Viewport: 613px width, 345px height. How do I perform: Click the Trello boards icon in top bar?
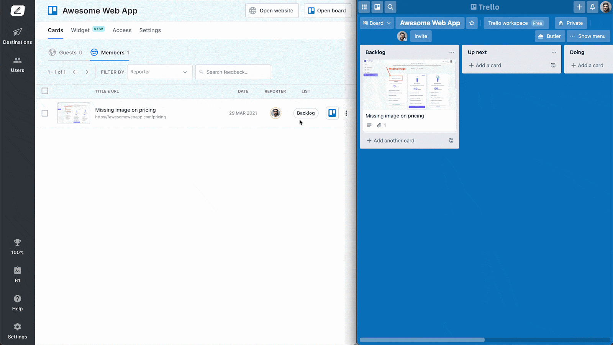(377, 7)
